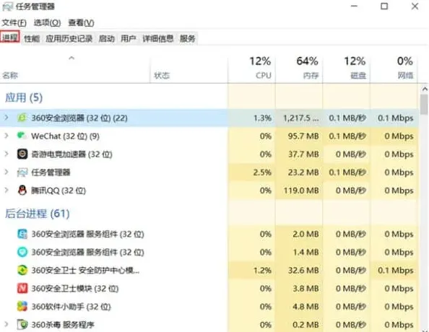This screenshot has height=332, width=429.
Task: Click the 任务管理器 row icon
Action: (22, 172)
